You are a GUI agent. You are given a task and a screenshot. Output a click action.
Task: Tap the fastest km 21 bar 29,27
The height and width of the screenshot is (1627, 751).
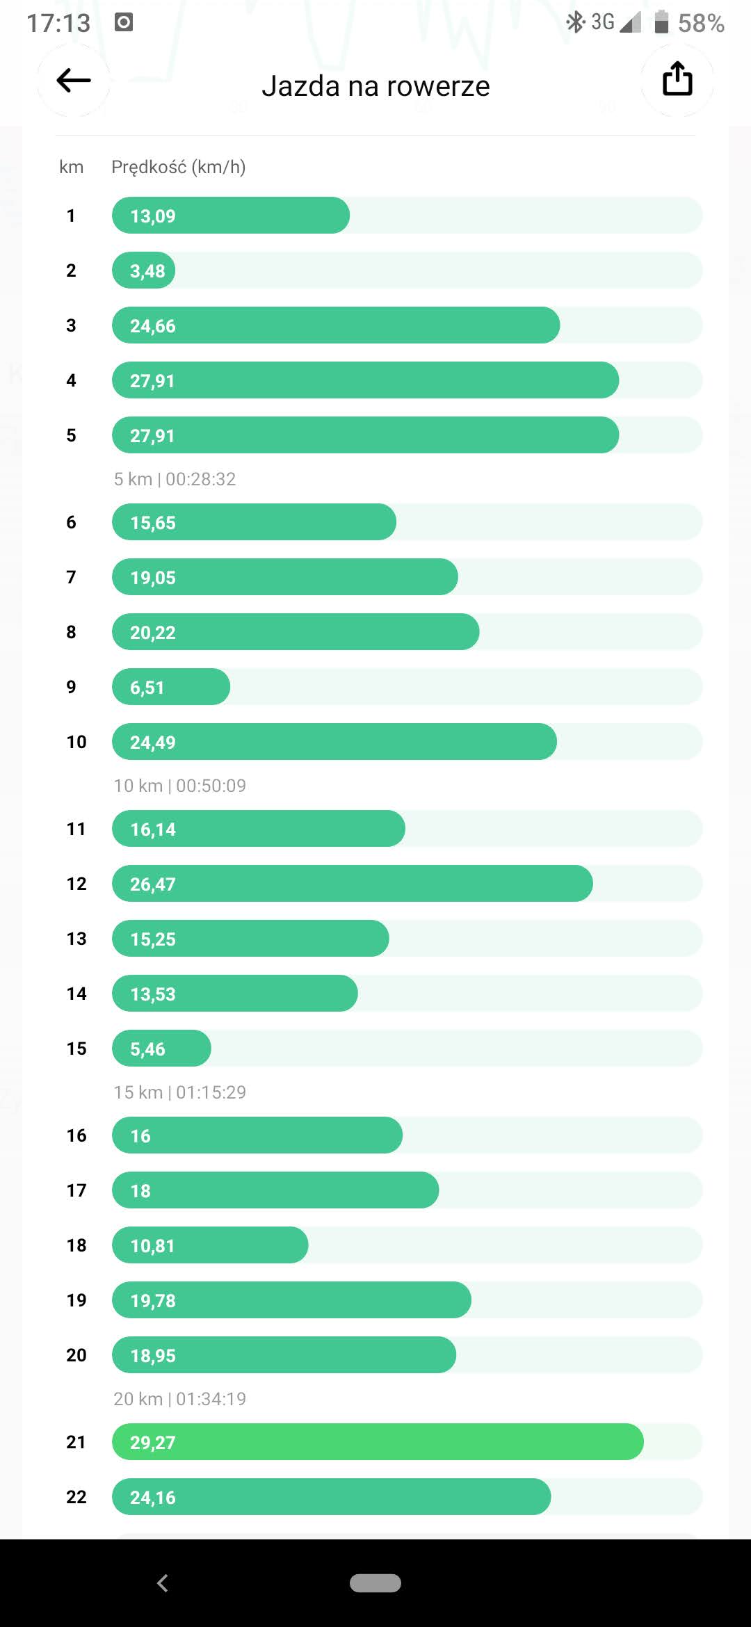point(378,1442)
